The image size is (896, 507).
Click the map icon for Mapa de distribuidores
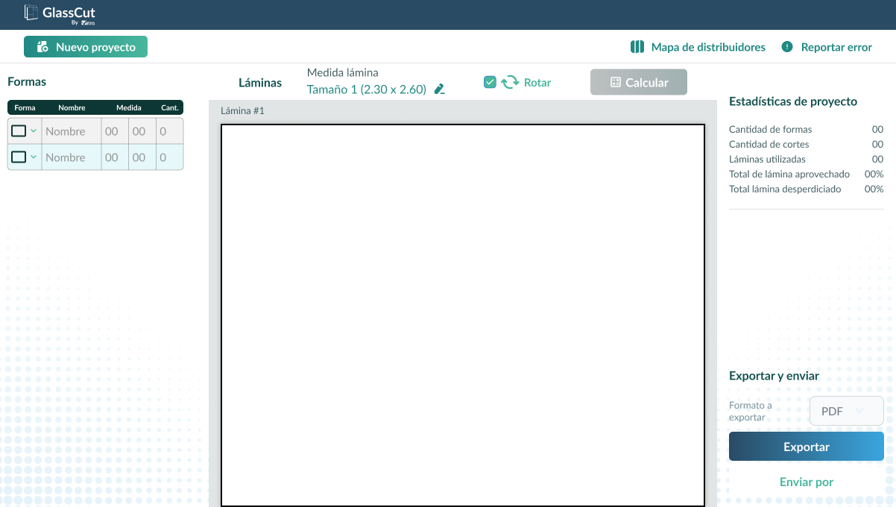pyautogui.click(x=637, y=47)
